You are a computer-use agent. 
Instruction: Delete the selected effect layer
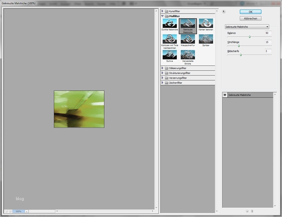pos(252,211)
